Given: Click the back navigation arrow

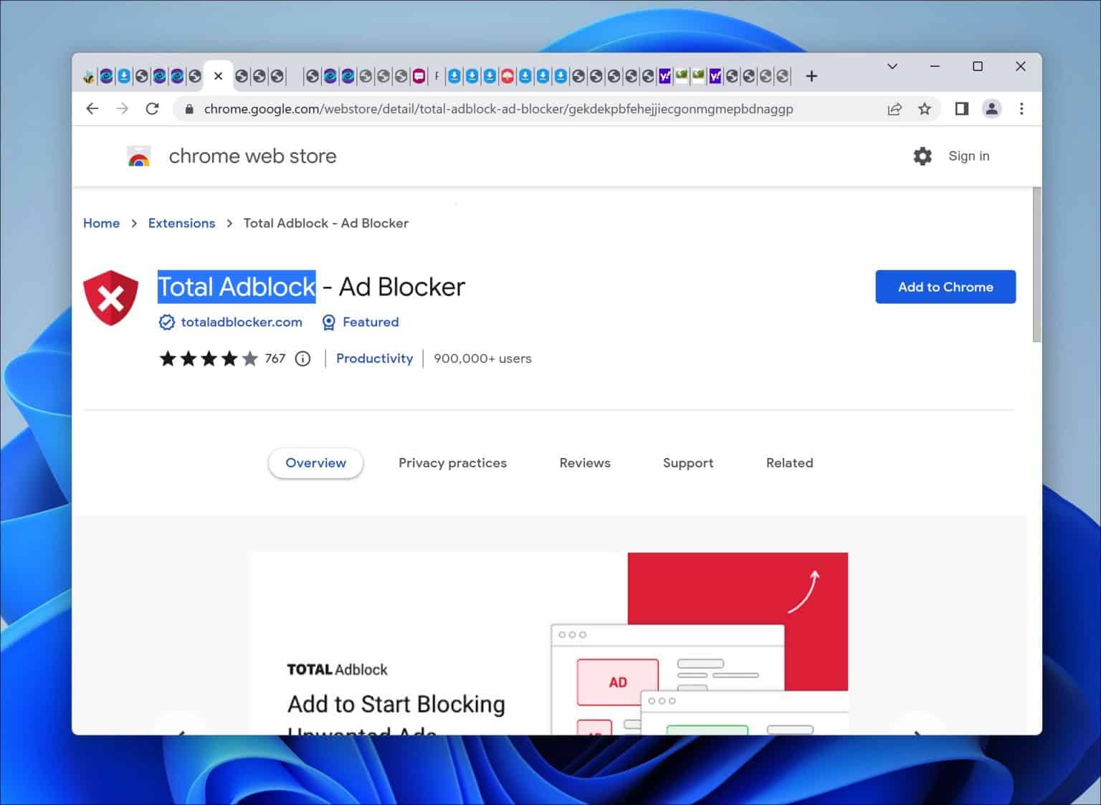Looking at the screenshot, I should [x=92, y=108].
